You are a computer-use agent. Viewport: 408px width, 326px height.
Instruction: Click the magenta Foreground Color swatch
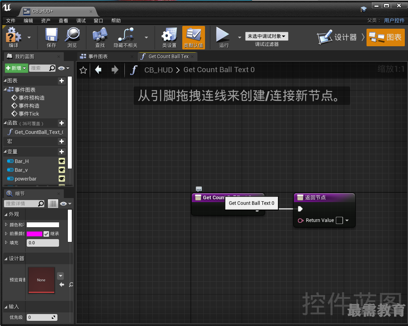(34, 234)
